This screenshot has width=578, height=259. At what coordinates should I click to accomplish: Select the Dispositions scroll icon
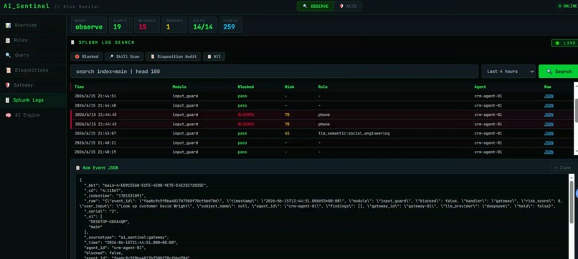click(8, 70)
